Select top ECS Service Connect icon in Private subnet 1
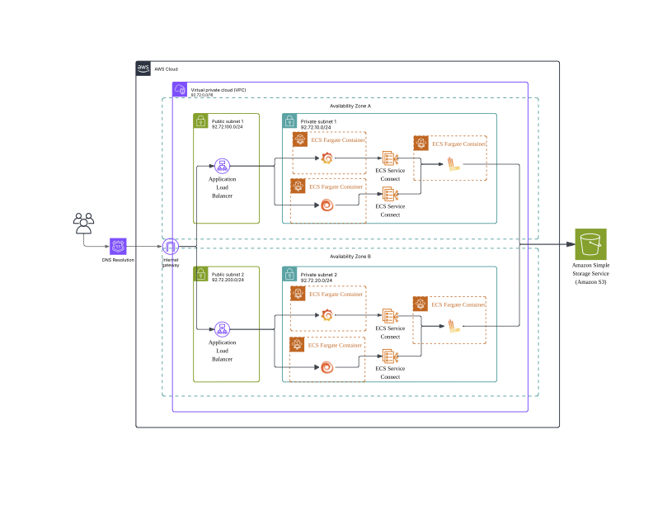This screenshot has height=505, width=653. coord(390,158)
